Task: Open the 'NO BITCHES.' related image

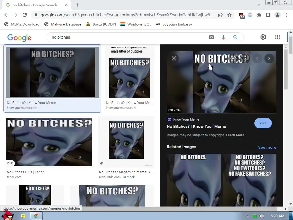Action: (x=194, y=180)
